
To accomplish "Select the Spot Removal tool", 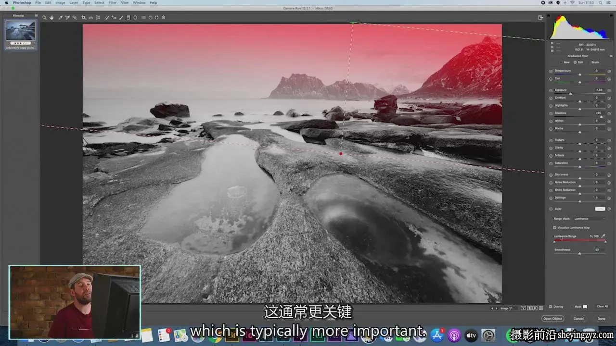I will [107, 17].
